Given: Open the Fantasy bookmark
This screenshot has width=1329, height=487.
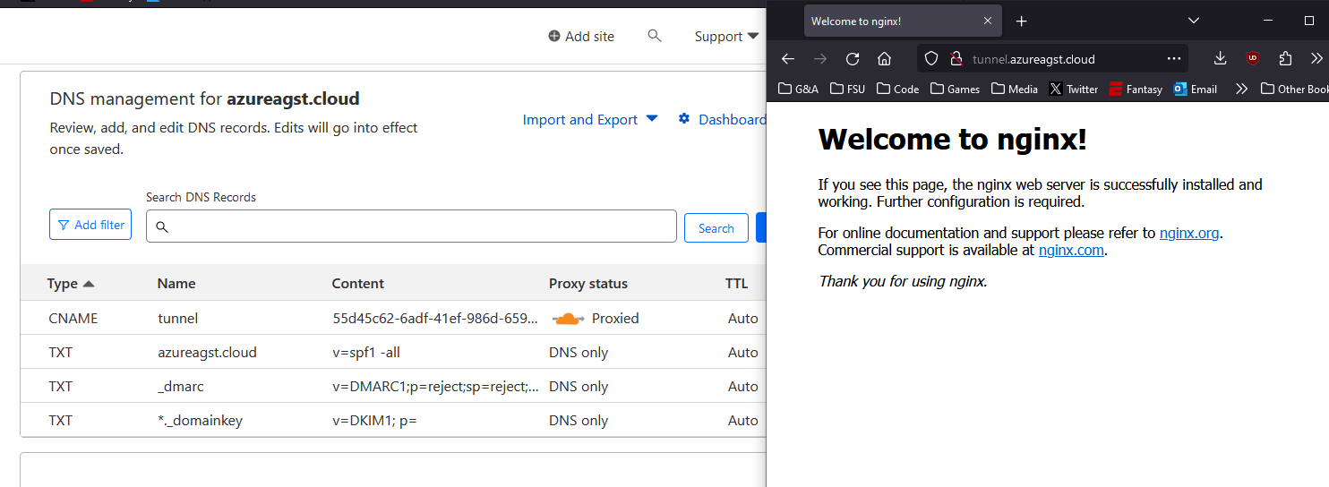Looking at the screenshot, I should [1136, 89].
